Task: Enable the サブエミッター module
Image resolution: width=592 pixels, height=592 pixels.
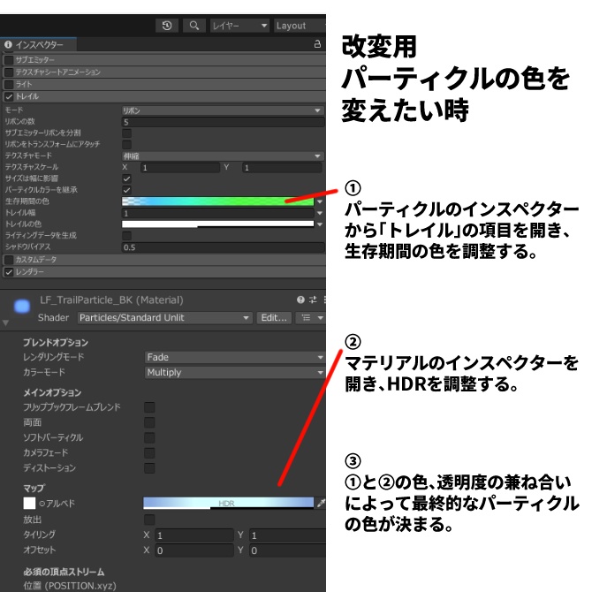Action: tap(9, 60)
